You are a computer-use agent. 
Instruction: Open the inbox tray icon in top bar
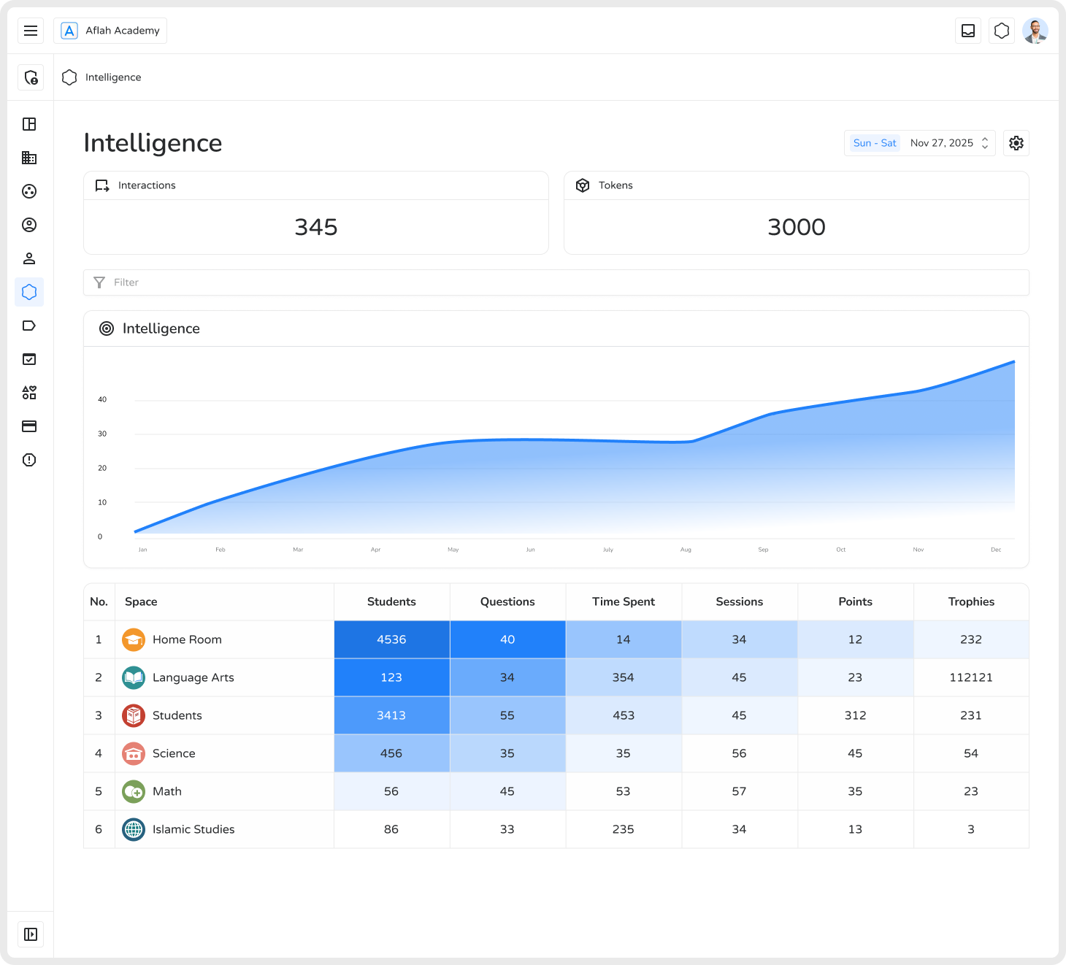[x=968, y=31]
